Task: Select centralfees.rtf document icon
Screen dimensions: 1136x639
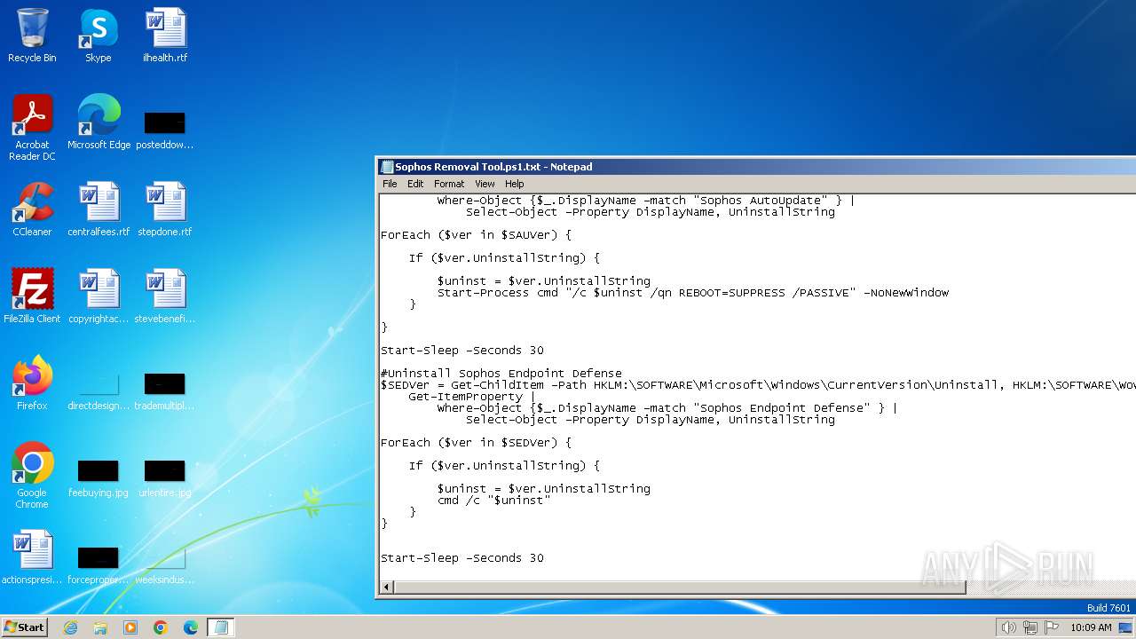Action: coord(99,209)
